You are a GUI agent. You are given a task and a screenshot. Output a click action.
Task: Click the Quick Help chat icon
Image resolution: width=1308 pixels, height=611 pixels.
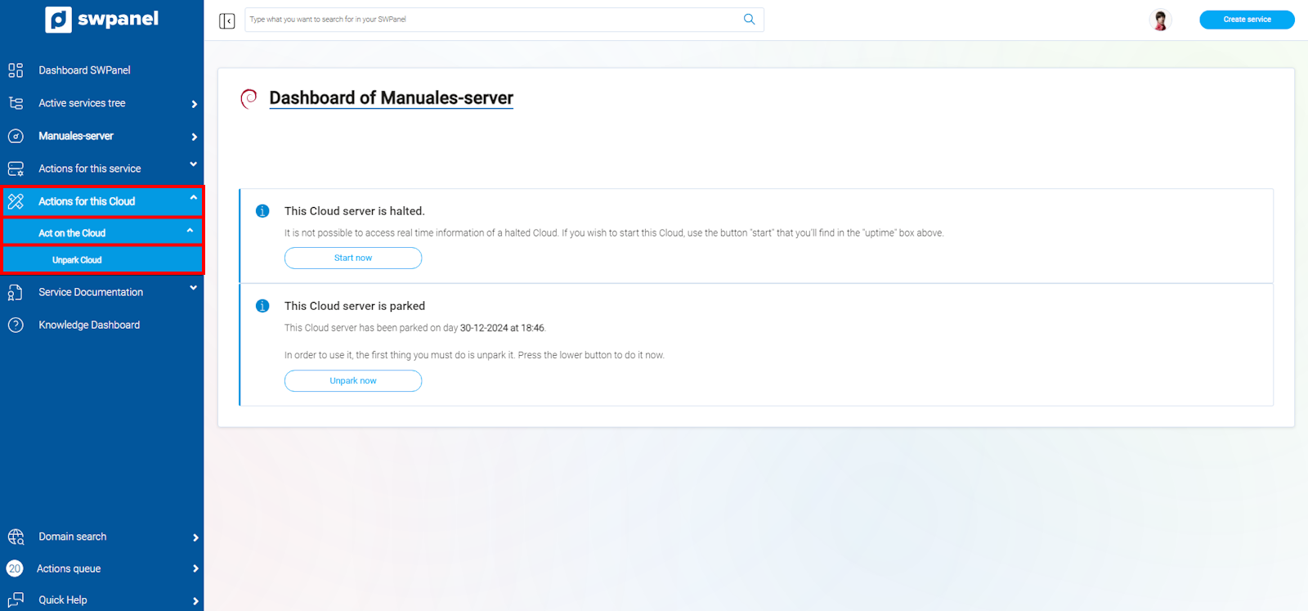(16, 600)
